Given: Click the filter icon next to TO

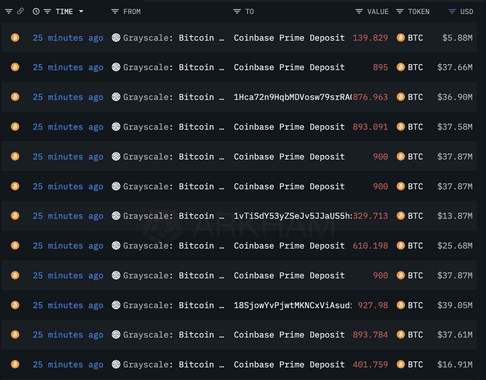Looking at the screenshot, I should click(x=237, y=11).
